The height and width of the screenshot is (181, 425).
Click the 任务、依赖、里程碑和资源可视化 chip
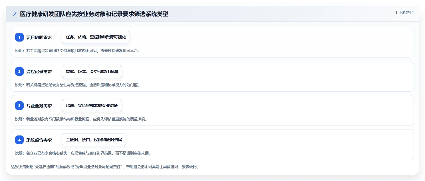(96, 37)
